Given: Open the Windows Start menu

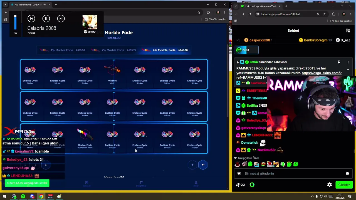Looking at the screenshot, I should (4, 196).
